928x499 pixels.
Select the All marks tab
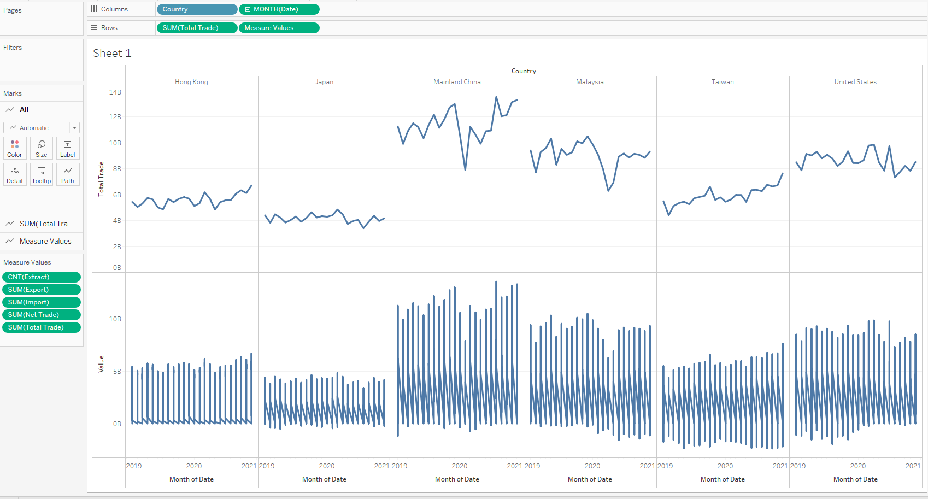24,110
